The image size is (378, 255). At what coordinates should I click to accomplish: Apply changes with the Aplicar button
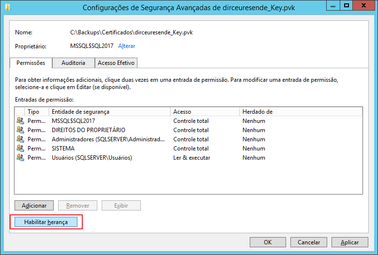349,242
